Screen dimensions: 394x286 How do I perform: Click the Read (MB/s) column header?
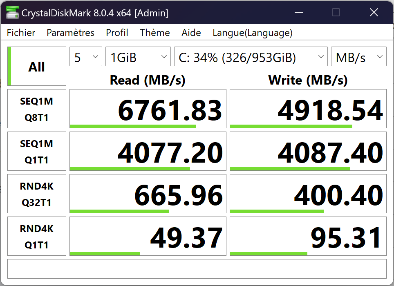click(148, 80)
